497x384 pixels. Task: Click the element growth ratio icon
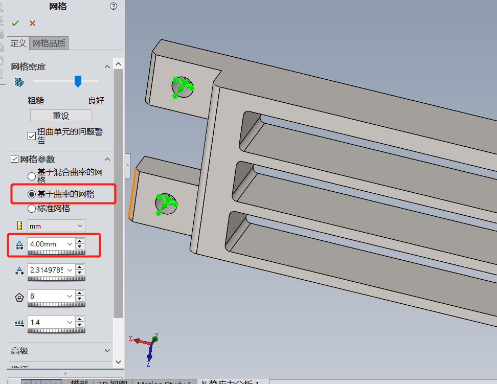click(19, 323)
